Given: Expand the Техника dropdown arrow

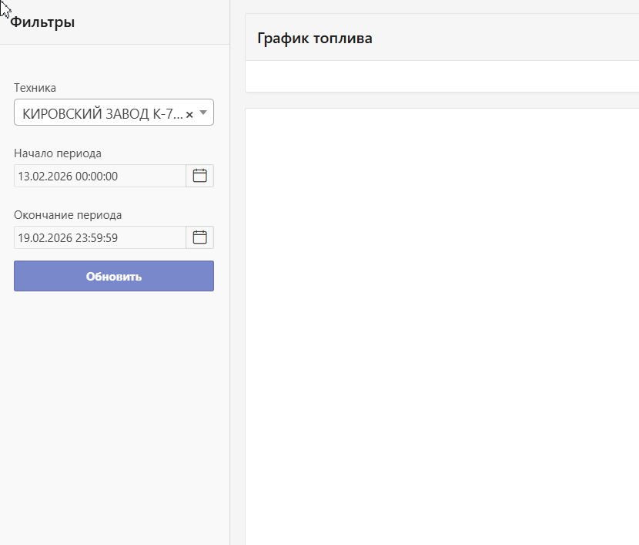Looking at the screenshot, I should click(203, 113).
